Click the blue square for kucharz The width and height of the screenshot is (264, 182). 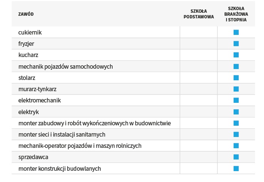[x=236, y=55]
